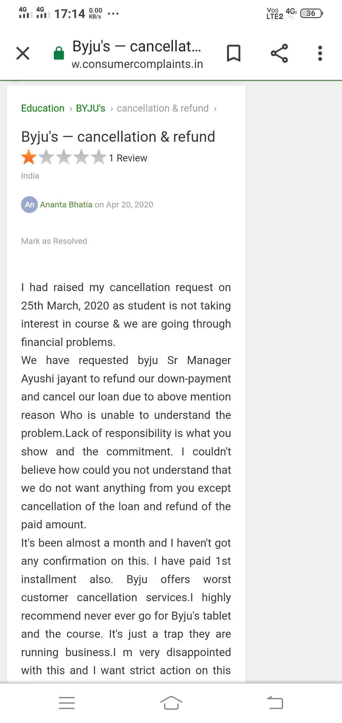The width and height of the screenshot is (342, 723).
Task: Share the page via share icon
Action: pos(279,53)
